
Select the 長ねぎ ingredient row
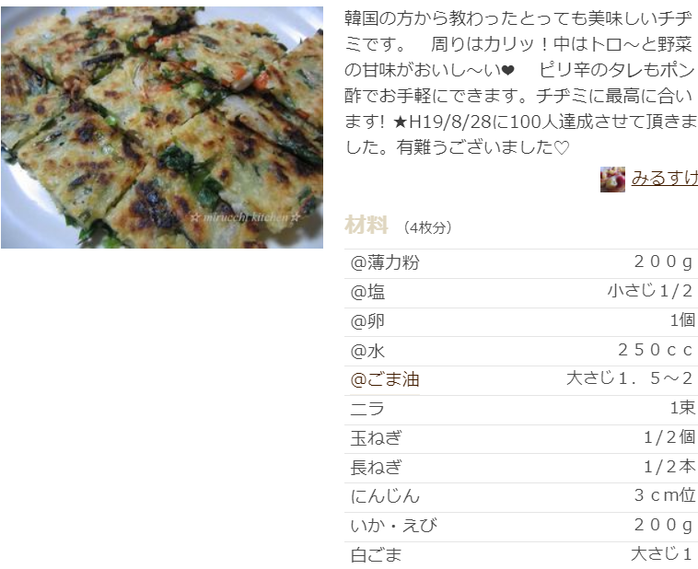click(x=521, y=469)
